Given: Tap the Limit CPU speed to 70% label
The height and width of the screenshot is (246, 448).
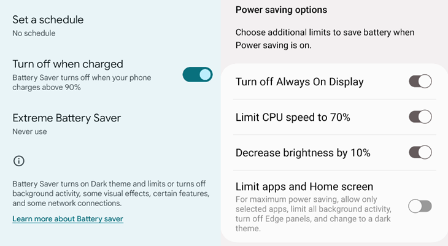Looking at the screenshot, I should (x=293, y=117).
